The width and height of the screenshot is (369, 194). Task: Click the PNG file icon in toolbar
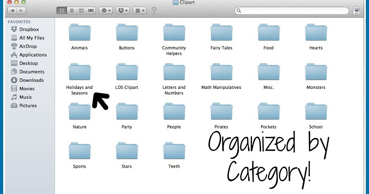click(357, 11)
